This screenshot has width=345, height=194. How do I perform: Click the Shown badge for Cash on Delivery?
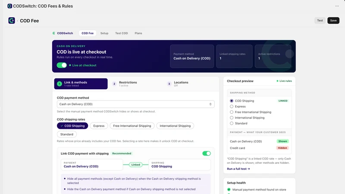click(x=282, y=141)
